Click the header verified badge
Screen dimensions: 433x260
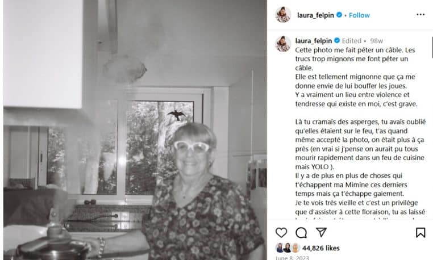pyautogui.click(x=339, y=15)
